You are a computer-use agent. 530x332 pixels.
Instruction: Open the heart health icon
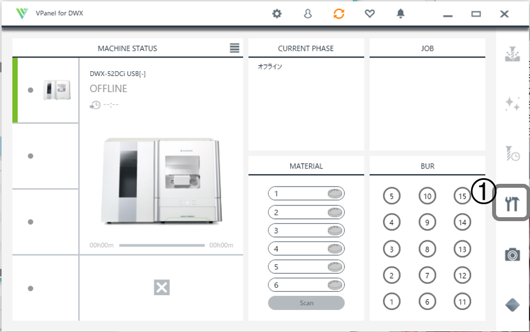370,14
